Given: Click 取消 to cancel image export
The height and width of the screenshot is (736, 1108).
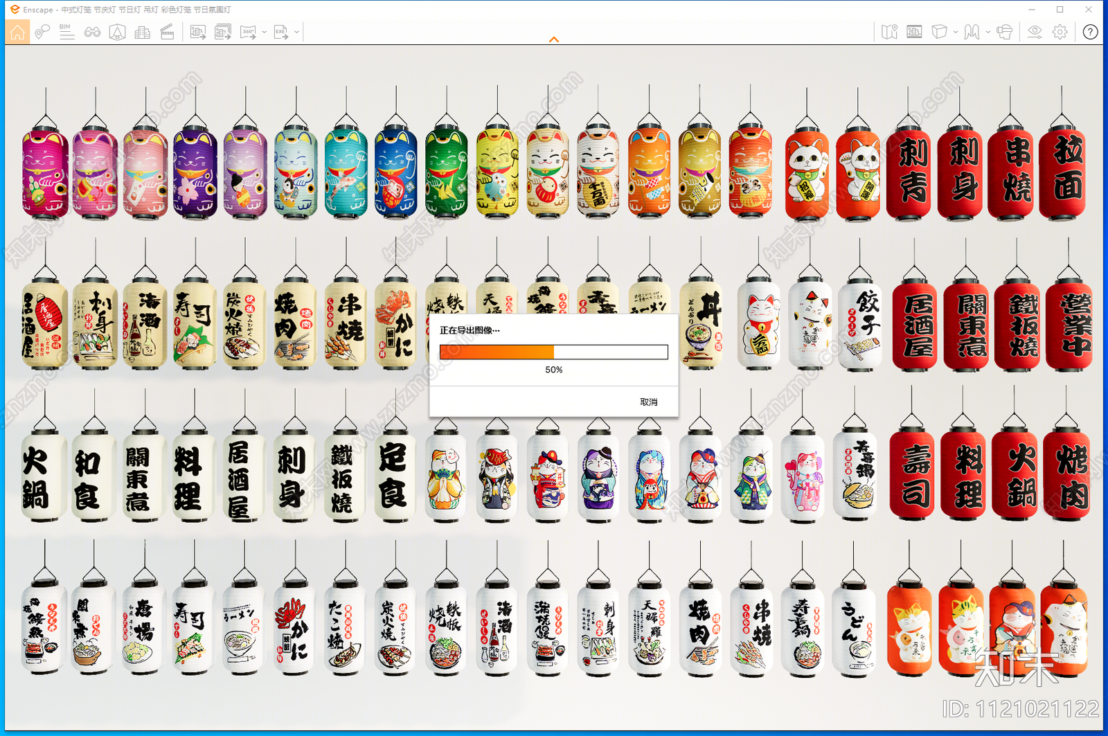Looking at the screenshot, I should point(649,402).
